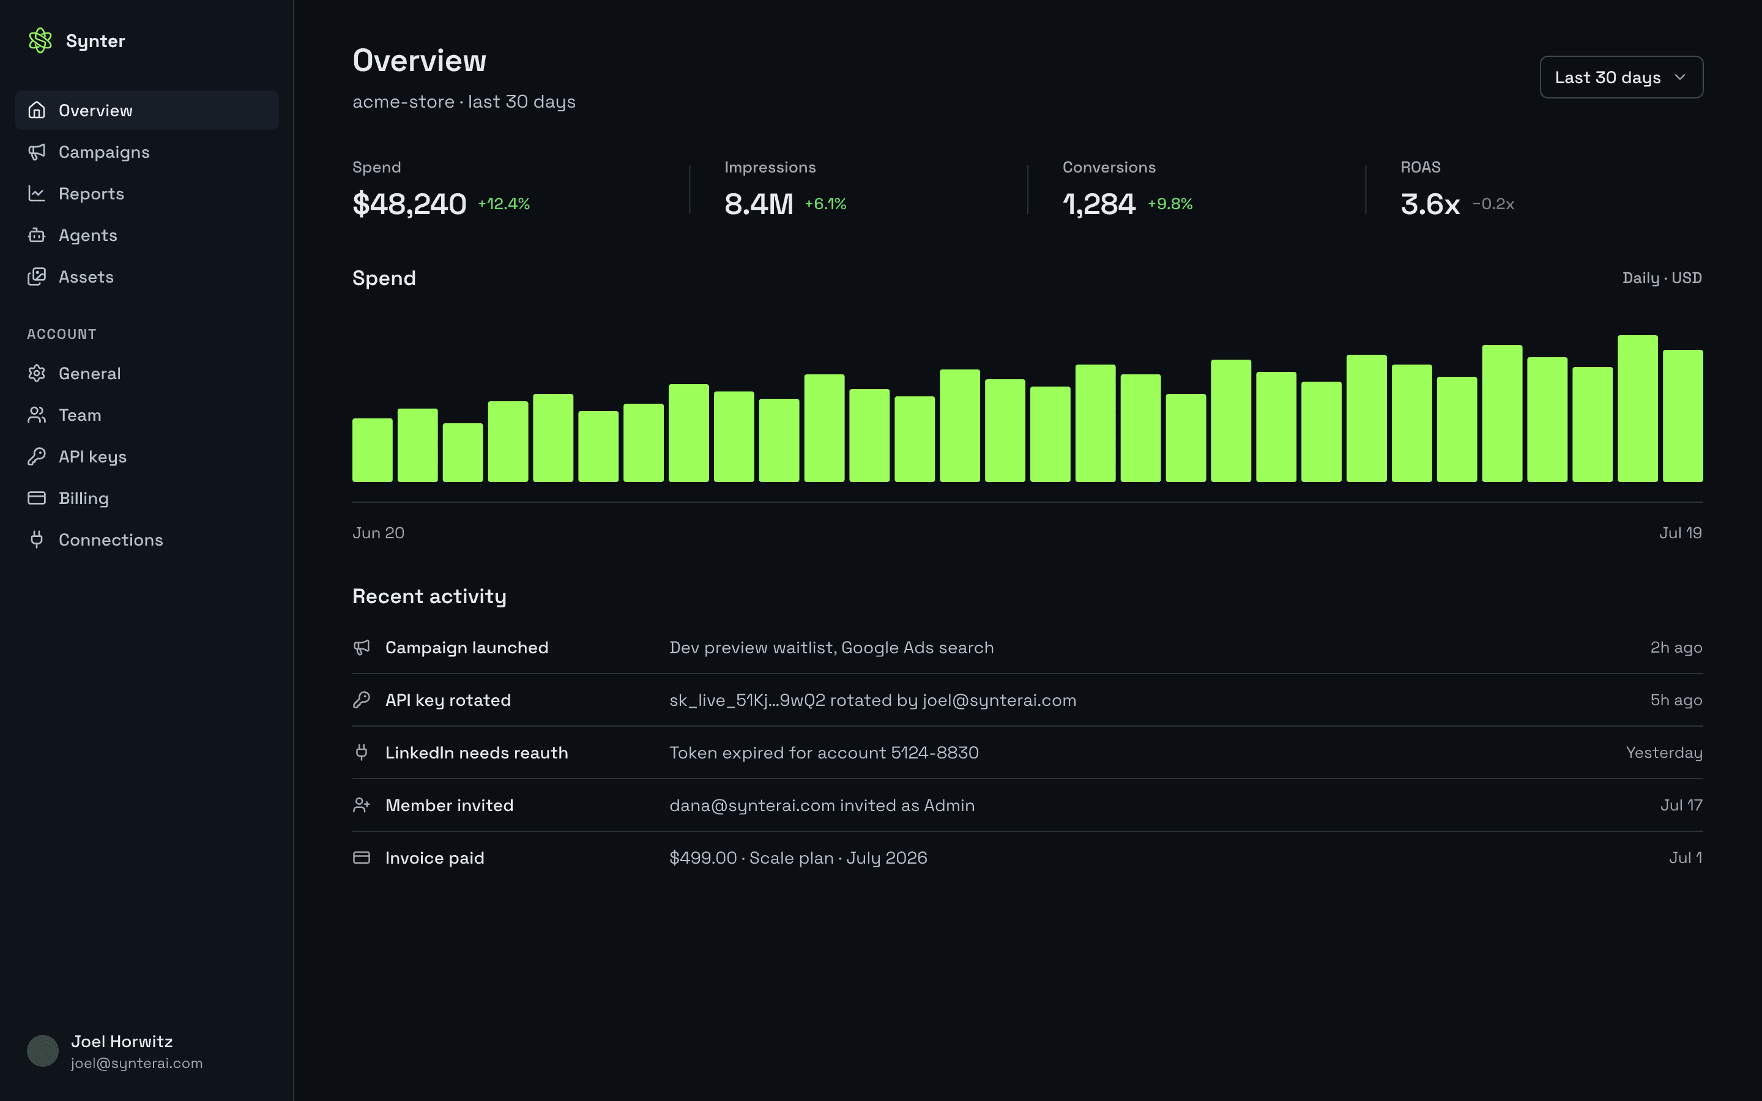Click megaphone icon in Campaign launched row
The height and width of the screenshot is (1101, 1762).
(x=361, y=647)
